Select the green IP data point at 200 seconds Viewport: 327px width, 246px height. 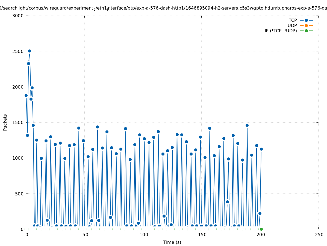261,229
